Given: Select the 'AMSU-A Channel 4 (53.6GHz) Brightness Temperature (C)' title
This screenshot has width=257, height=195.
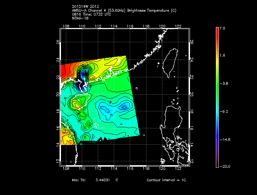Looking at the screenshot, I should pos(124,11).
